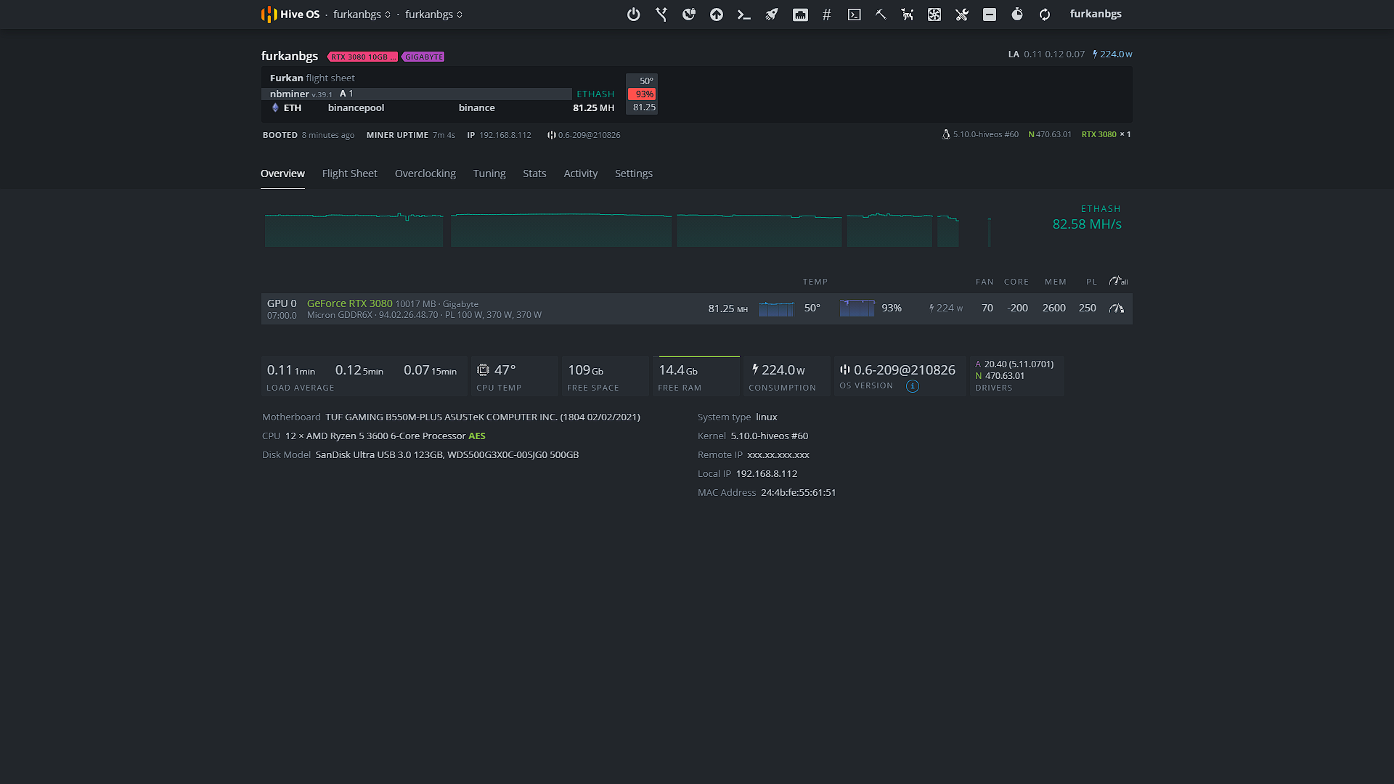Switch to the Overview tab
This screenshot has width=1394, height=784.
282,173
